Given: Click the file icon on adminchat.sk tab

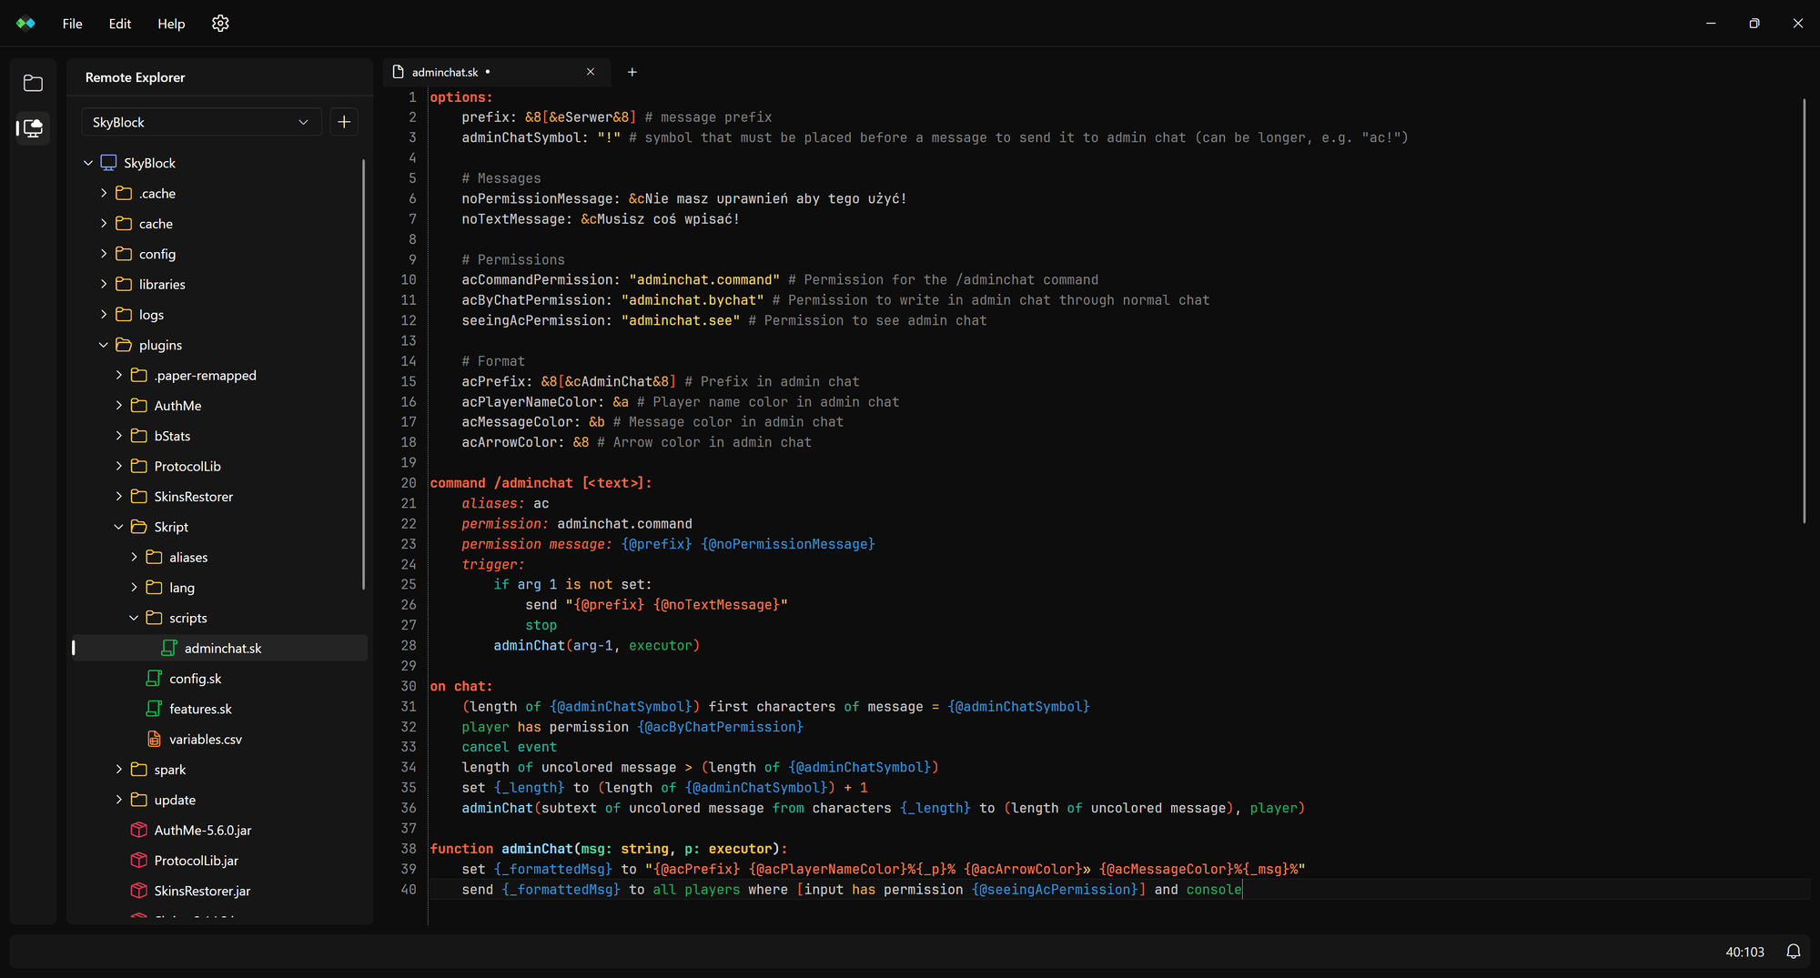Looking at the screenshot, I should point(398,72).
